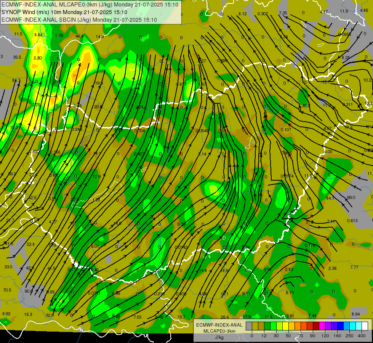Click the legend scale label '50'

[288, 336]
